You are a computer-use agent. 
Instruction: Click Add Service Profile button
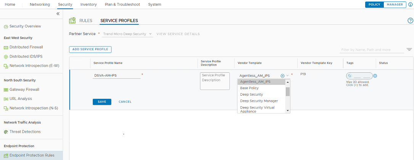[x=90, y=50]
